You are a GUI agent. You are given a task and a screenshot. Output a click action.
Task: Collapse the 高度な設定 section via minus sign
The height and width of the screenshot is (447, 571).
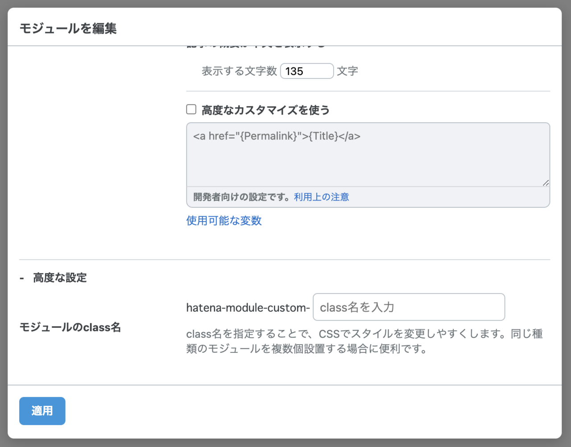tap(22, 278)
